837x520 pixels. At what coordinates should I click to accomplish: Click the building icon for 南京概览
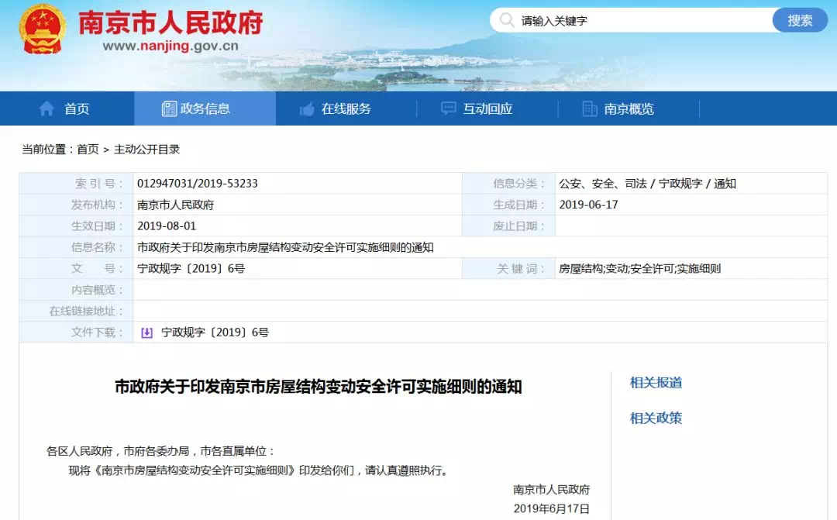coord(590,108)
